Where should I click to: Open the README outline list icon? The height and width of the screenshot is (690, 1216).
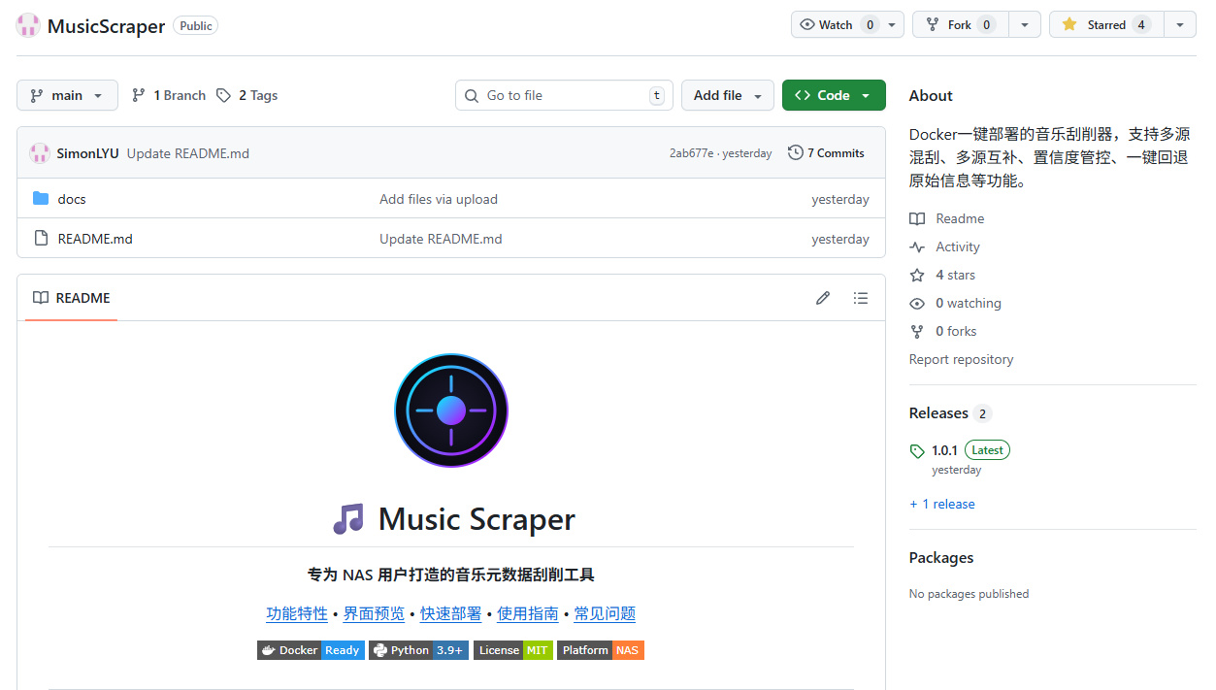[861, 298]
